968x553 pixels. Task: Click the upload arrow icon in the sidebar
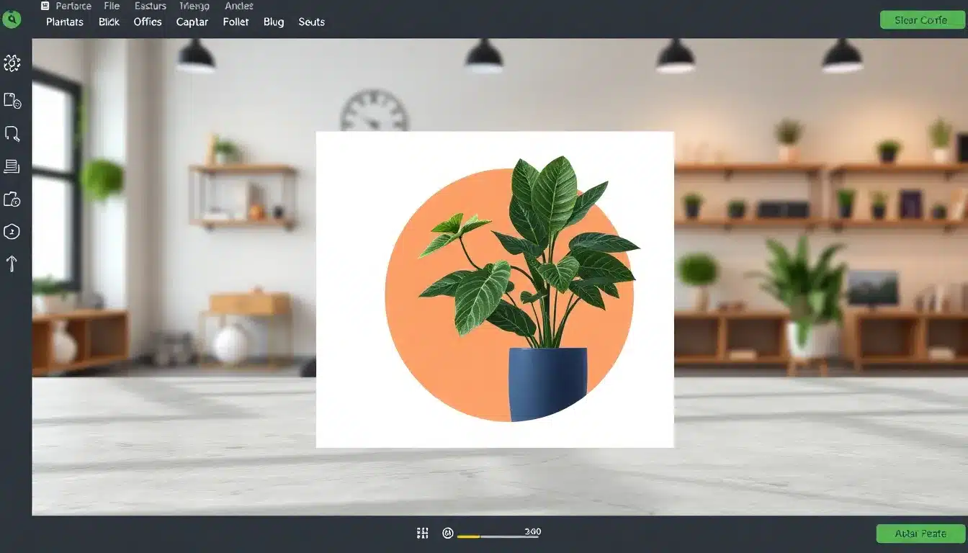click(12, 264)
